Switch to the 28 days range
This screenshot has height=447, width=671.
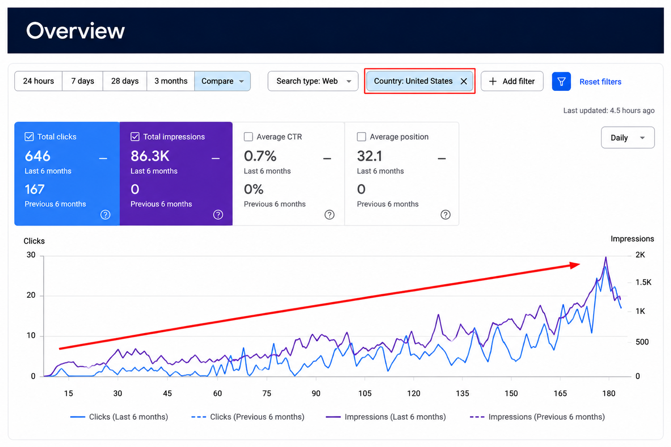125,81
